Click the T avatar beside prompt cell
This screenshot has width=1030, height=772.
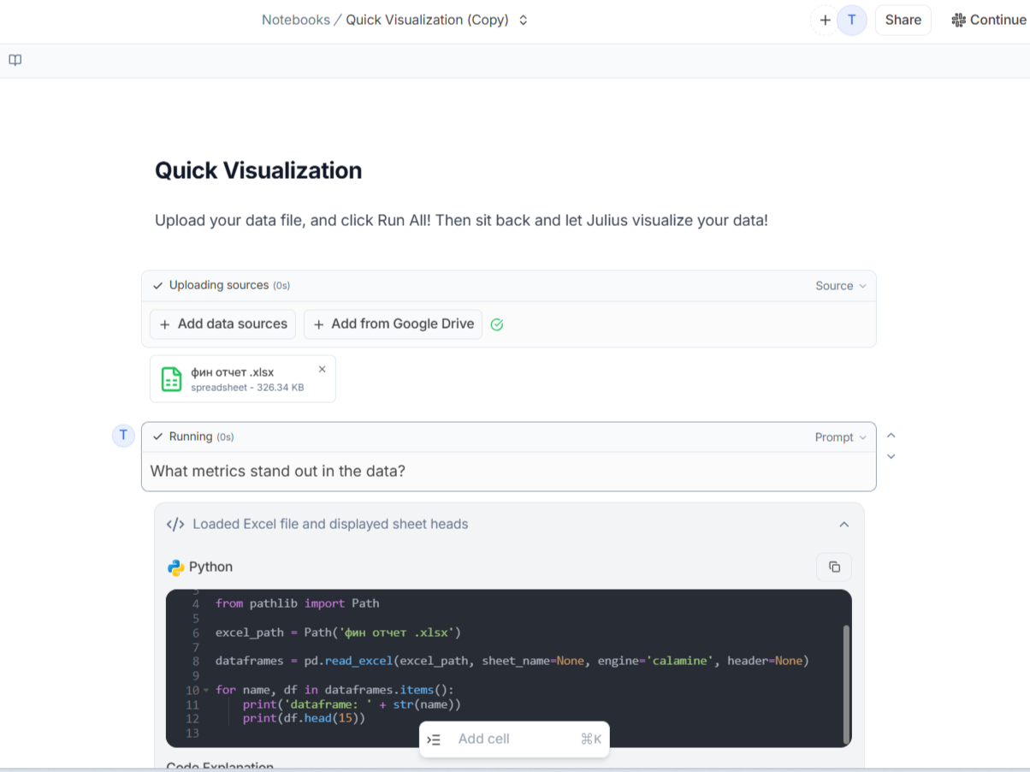click(123, 436)
